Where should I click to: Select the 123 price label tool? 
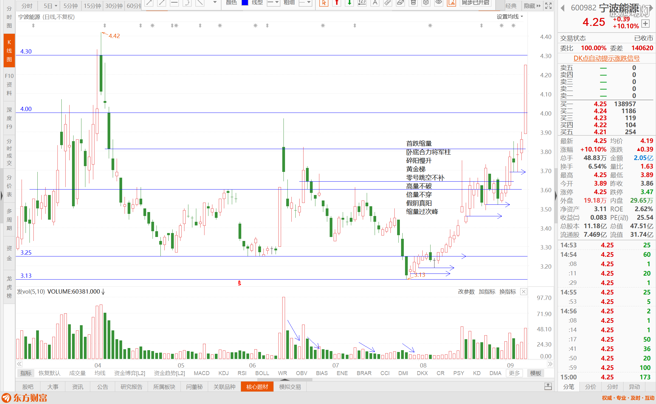tap(362, 3)
